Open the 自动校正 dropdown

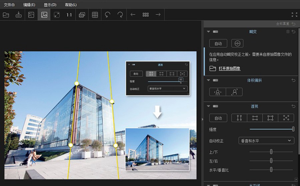coord(266,141)
